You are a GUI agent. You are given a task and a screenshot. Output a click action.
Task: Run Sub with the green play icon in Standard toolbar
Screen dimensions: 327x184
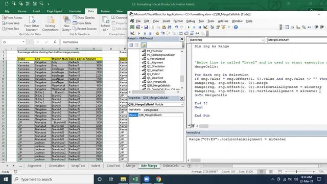tap(189, 27)
